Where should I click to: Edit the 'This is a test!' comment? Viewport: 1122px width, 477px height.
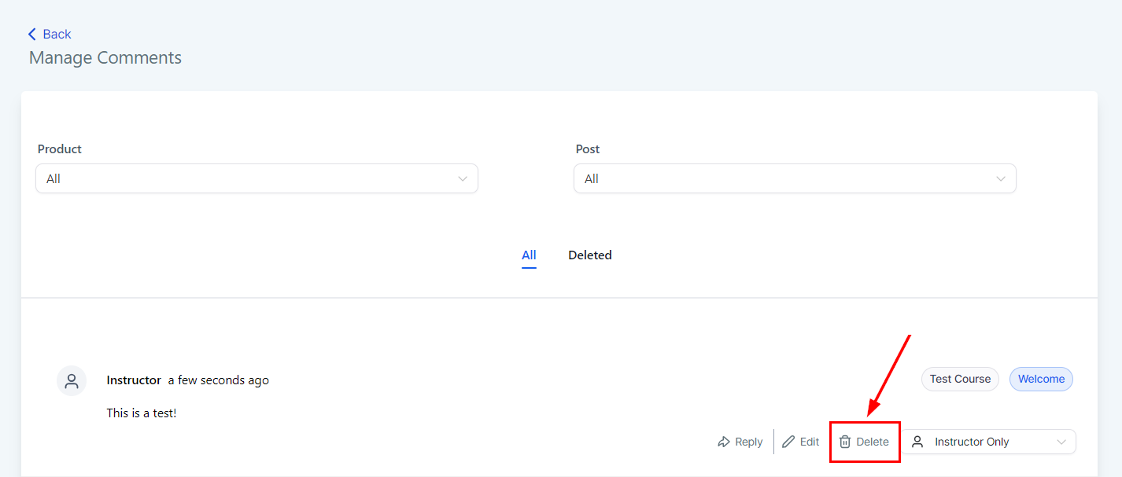(801, 442)
